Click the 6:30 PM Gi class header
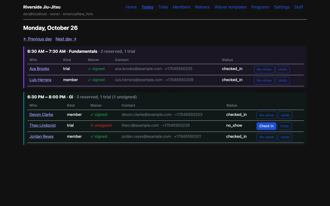The height and width of the screenshot is (206, 330). (x=82, y=97)
